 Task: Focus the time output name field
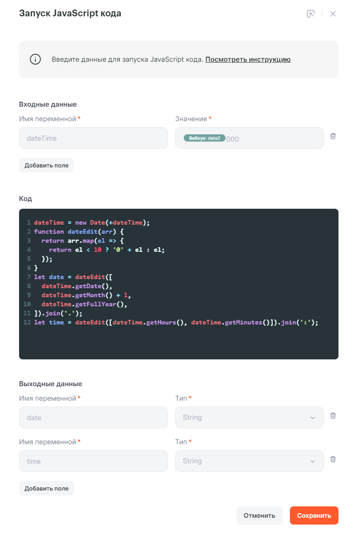93,461
